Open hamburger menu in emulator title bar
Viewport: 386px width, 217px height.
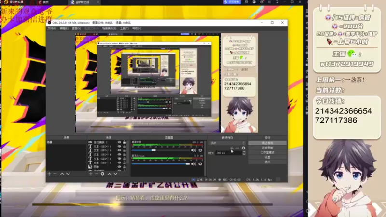pyautogui.click(x=269, y=2)
